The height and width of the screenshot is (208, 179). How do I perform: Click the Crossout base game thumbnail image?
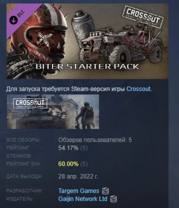[53, 112]
